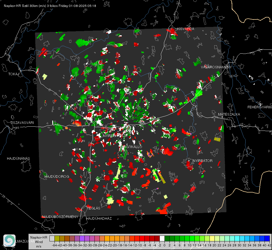Select the HAJDÚHADHÁZ label

pyautogui.click(x=99, y=219)
